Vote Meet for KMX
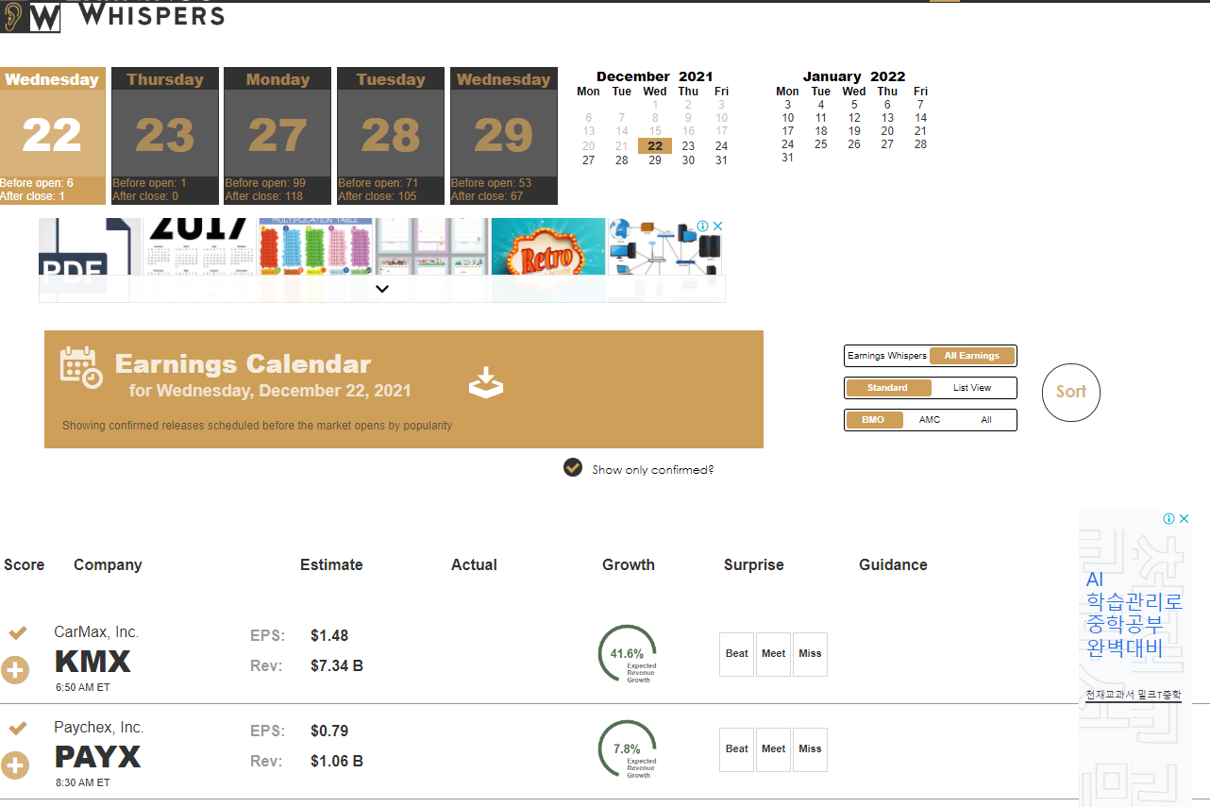 [774, 654]
